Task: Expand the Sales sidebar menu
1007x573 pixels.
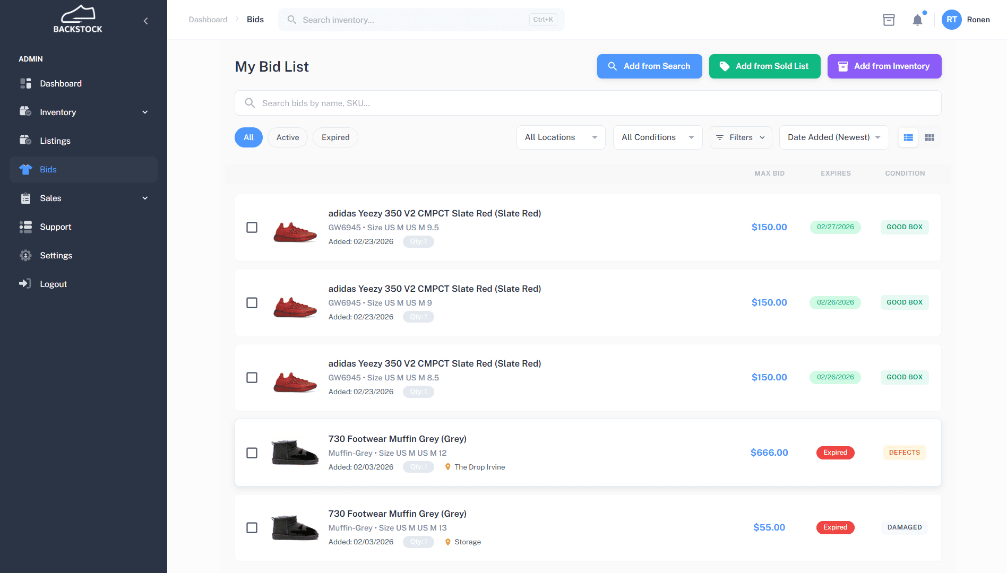Action: pos(50,198)
